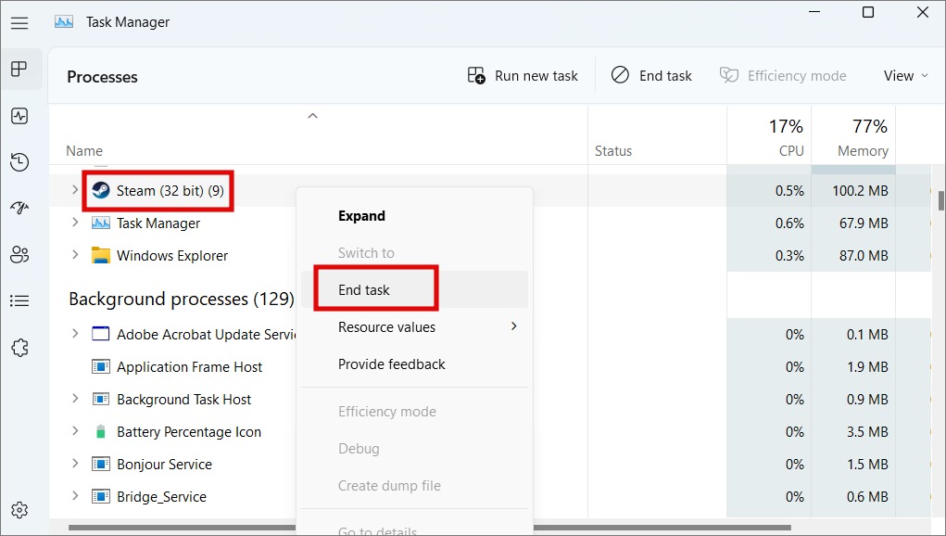Open the Services page in sidebar
946x536 pixels.
(x=19, y=347)
